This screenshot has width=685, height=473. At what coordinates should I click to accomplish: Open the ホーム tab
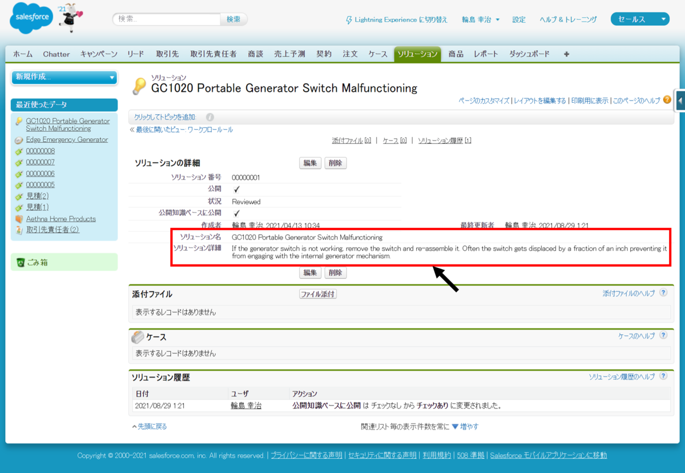[23, 54]
